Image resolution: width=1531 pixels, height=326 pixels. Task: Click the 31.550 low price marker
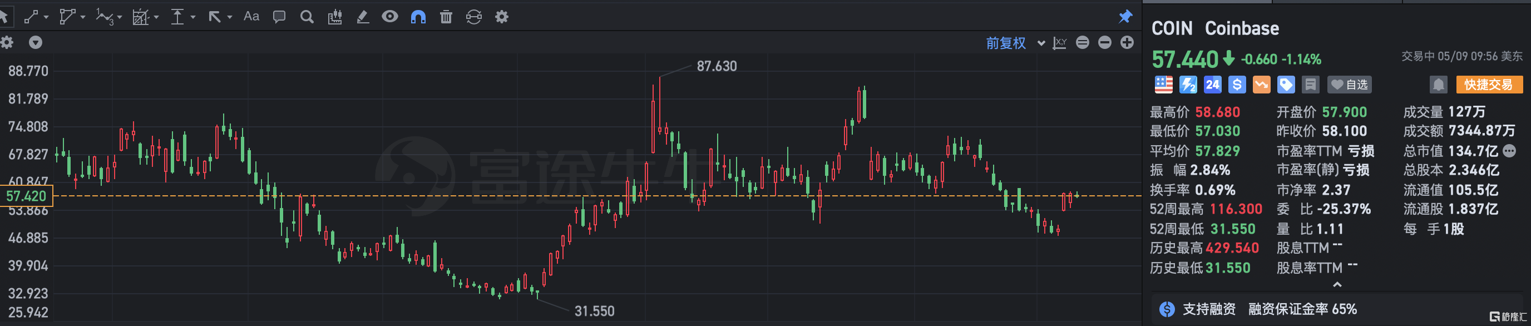pos(594,311)
